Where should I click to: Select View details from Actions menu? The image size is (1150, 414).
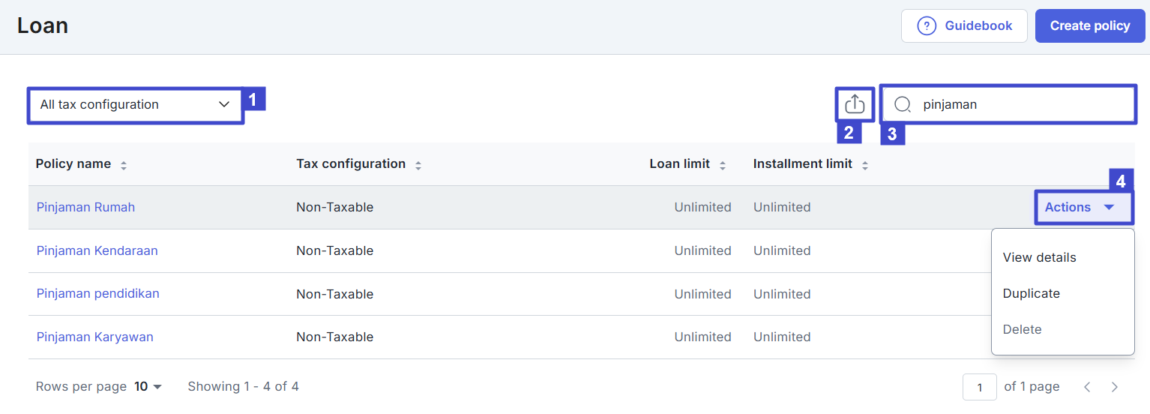1039,257
